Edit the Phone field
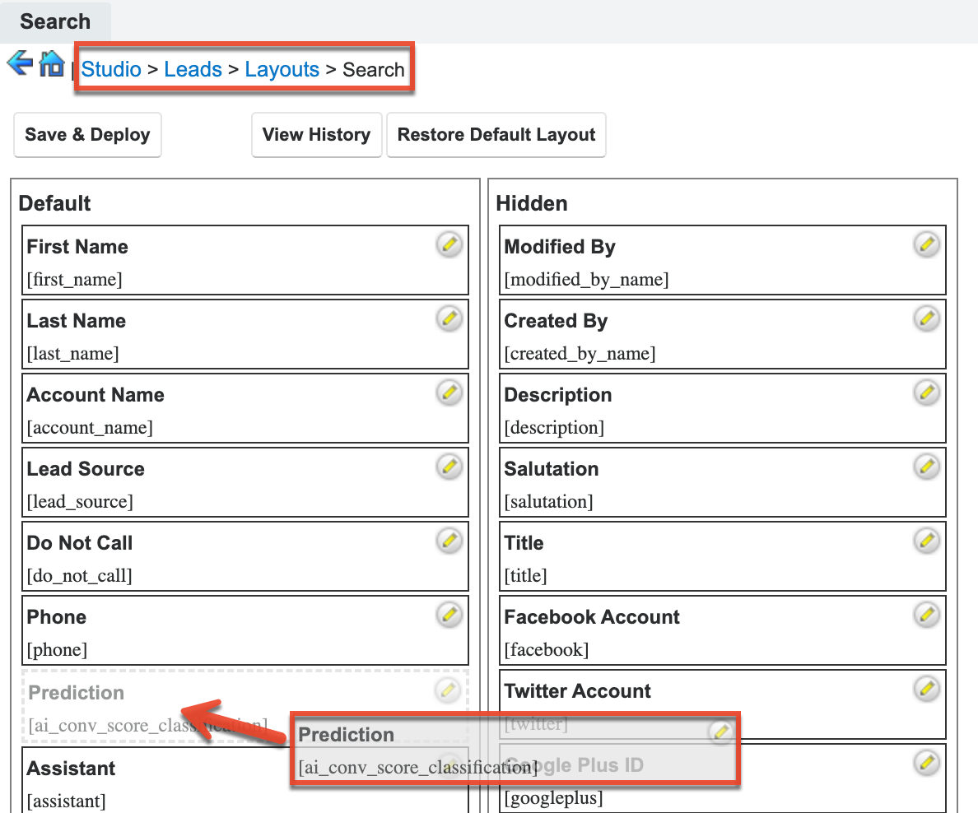The width and height of the screenshot is (978, 813). 449,614
